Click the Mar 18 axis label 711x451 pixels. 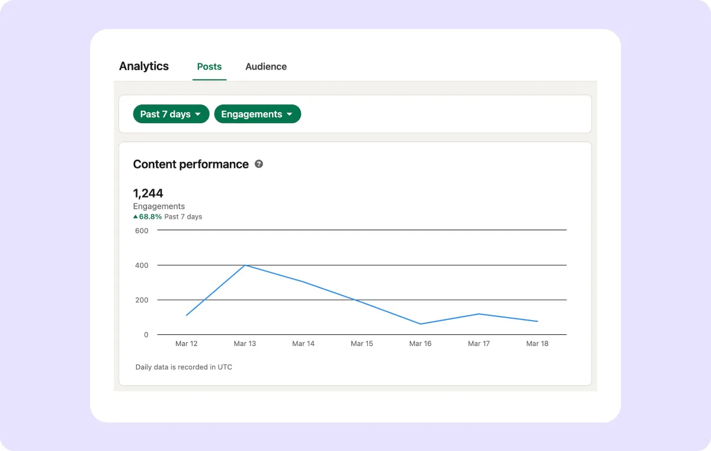537,344
